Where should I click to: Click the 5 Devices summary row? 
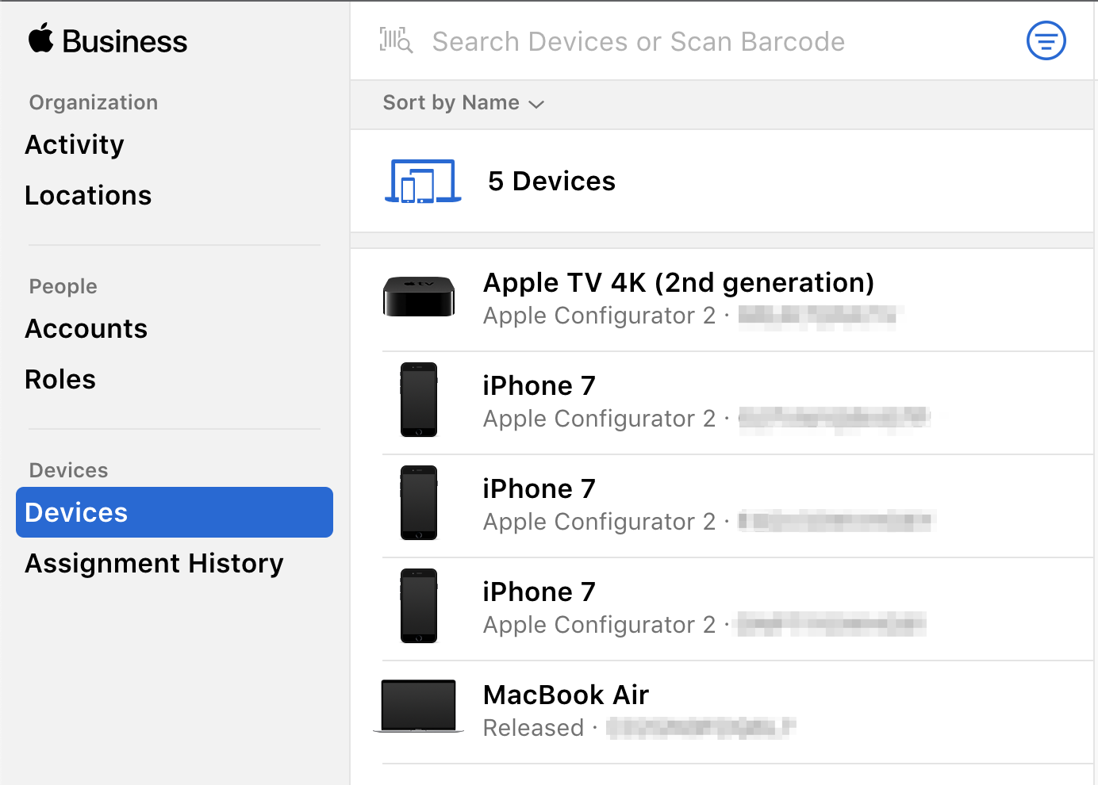pyautogui.click(x=552, y=181)
